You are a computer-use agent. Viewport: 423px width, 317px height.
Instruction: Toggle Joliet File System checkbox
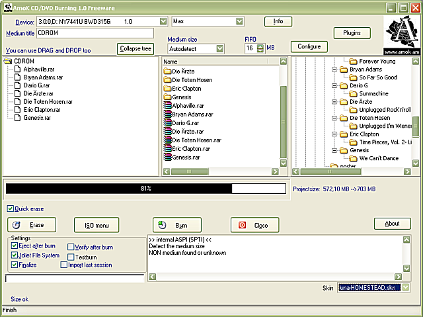click(x=15, y=255)
